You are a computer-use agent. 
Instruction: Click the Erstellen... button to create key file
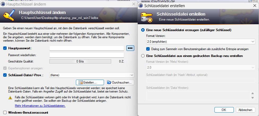click(x=90, y=82)
